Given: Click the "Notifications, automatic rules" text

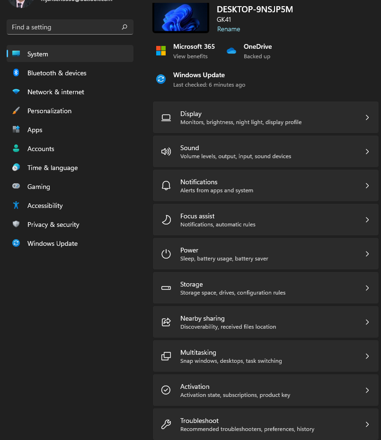Looking at the screenshot, I should [218, 224].
